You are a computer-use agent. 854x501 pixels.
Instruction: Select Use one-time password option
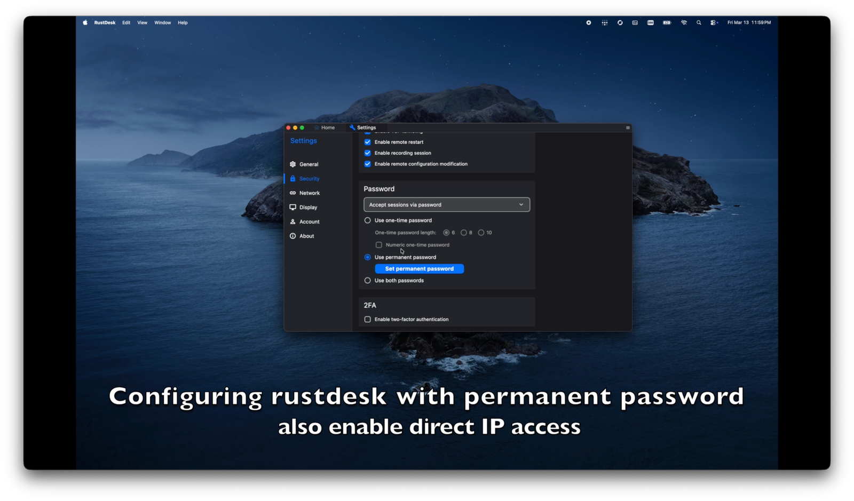[x=367, y=220]
